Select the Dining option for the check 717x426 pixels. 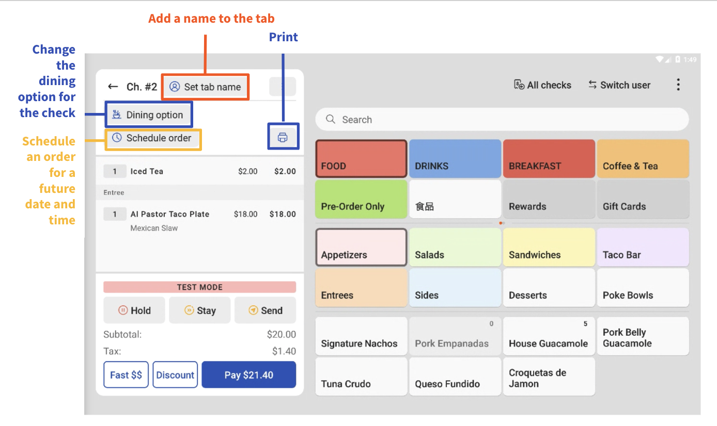point(149,114)
